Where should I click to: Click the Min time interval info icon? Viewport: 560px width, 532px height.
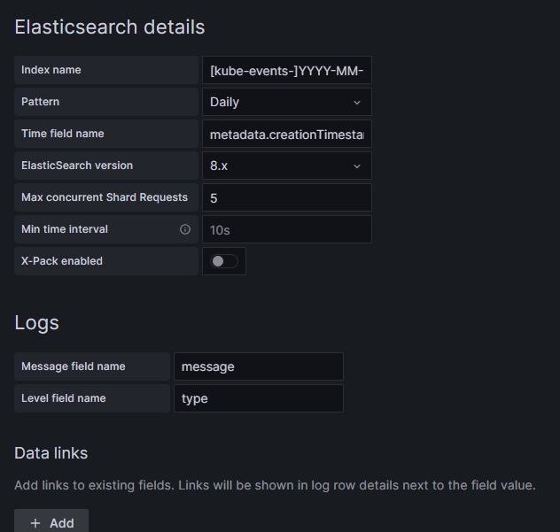click(x=185, y=229)
